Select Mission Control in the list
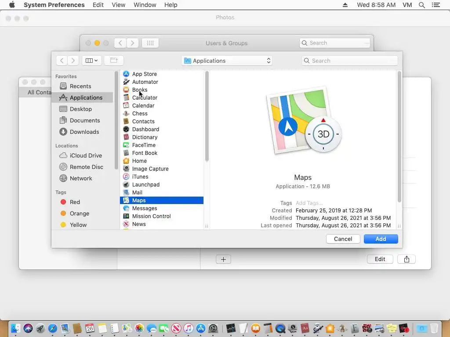 coord(162,216)
